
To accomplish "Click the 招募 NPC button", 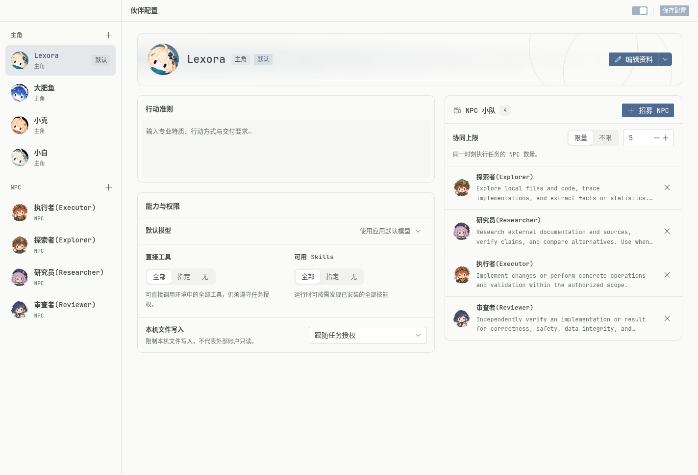I will 648,110.
